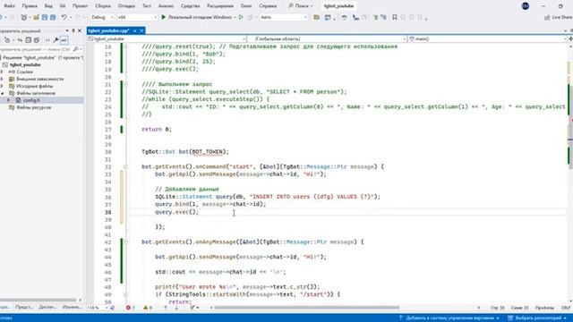The height and width of the screenshot is (322, 573).
Task: Click the Solution Explorer view code icon
Action: (47, 40)
